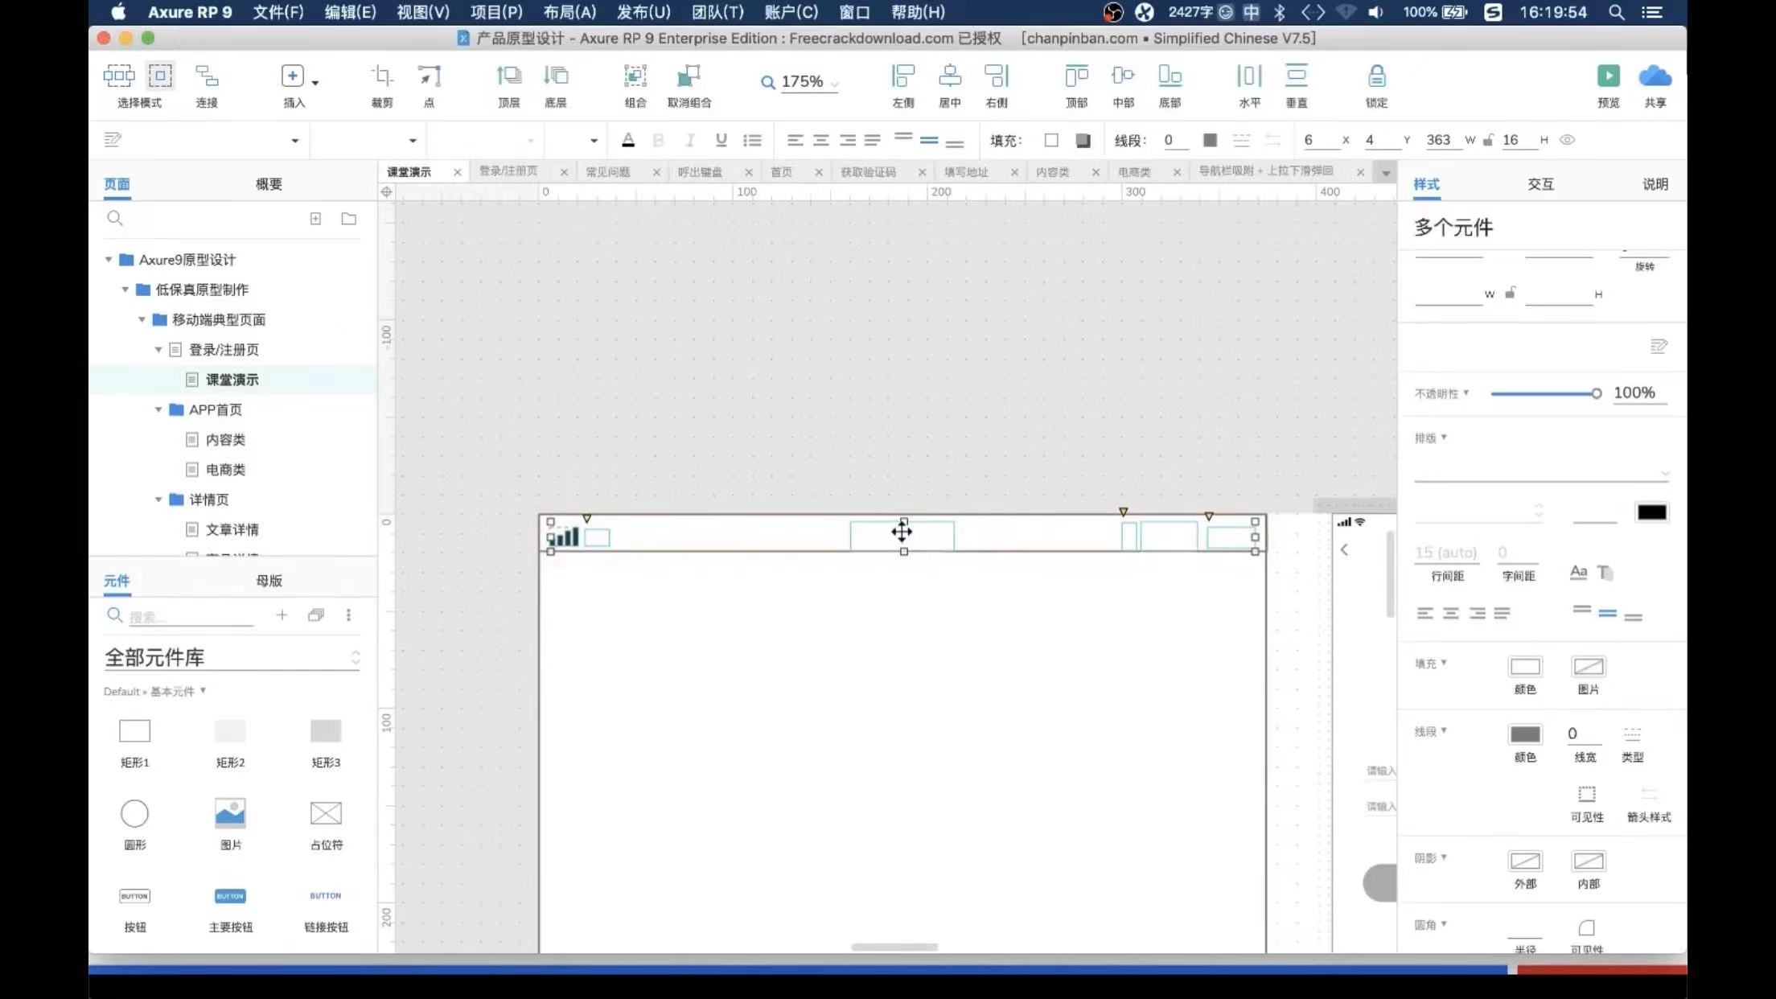Click the Lock (锁定) padlock icon

pyautogui.click(x=1376, y=76)
